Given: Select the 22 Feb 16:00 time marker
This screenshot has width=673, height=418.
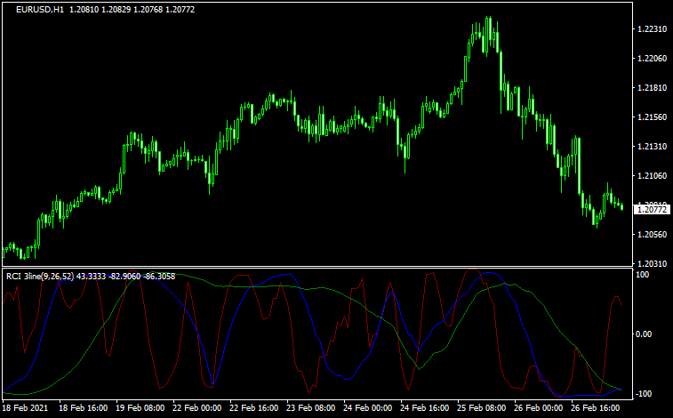Looking at the screenshot, I should pos(255,408).
